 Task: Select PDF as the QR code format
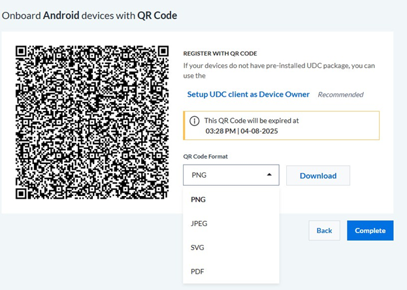[x=197, y=271]
